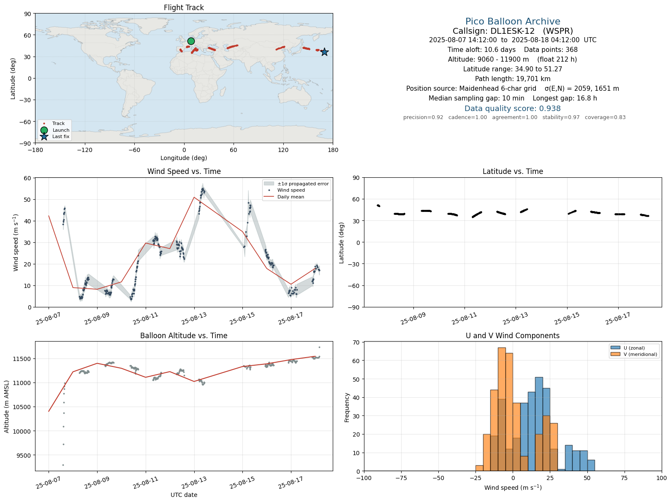The image size is (671, 502).
Task: Click the "Latitude (deg)" label of Latitude vs. Time
Action: pos(342,243)
